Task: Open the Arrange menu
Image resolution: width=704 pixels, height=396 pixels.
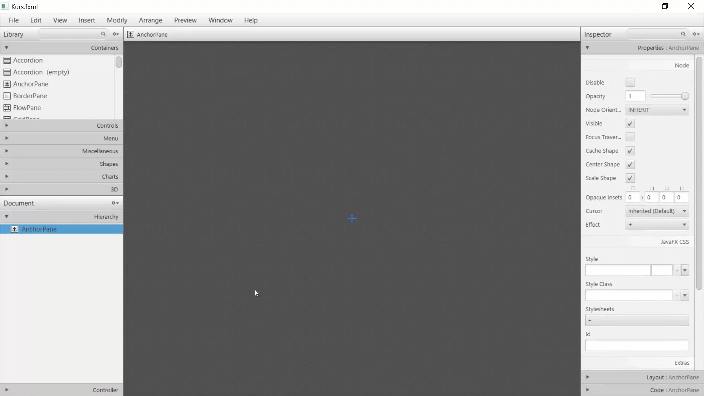Action: point(150,20)
